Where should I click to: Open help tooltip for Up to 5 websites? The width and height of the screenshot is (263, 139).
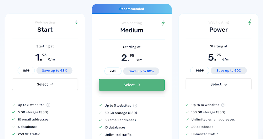(x=135, y=105)
